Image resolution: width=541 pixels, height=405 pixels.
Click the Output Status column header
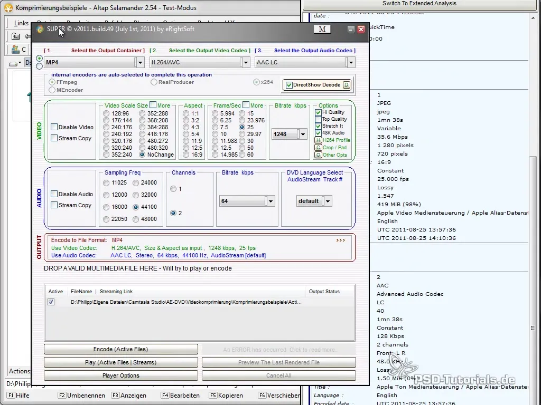click(x=324, y=291)
